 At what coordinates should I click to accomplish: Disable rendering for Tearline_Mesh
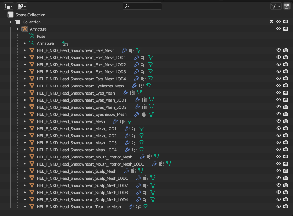[x=286, y=206]
